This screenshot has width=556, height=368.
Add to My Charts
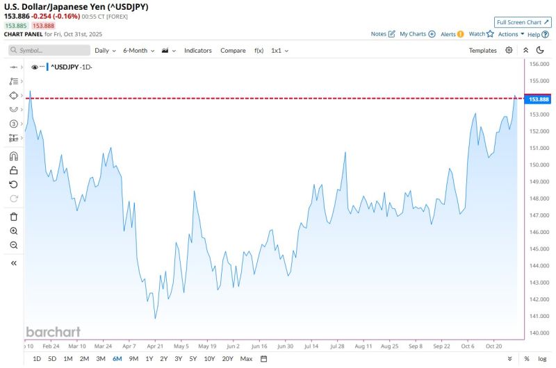(x=418, y=34)
